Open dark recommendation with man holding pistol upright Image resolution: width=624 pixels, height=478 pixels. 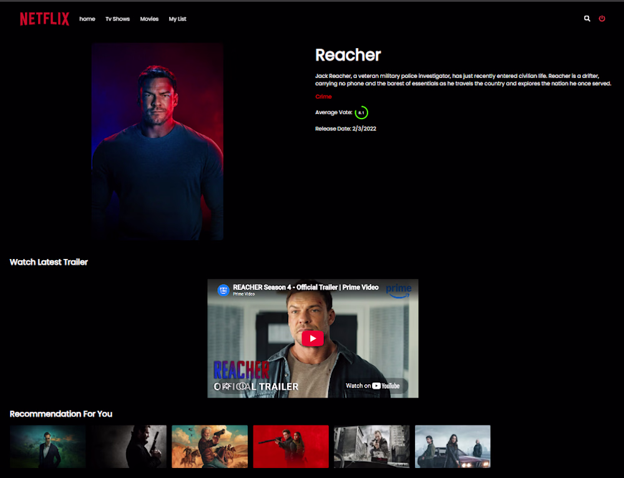click(129, 446)
